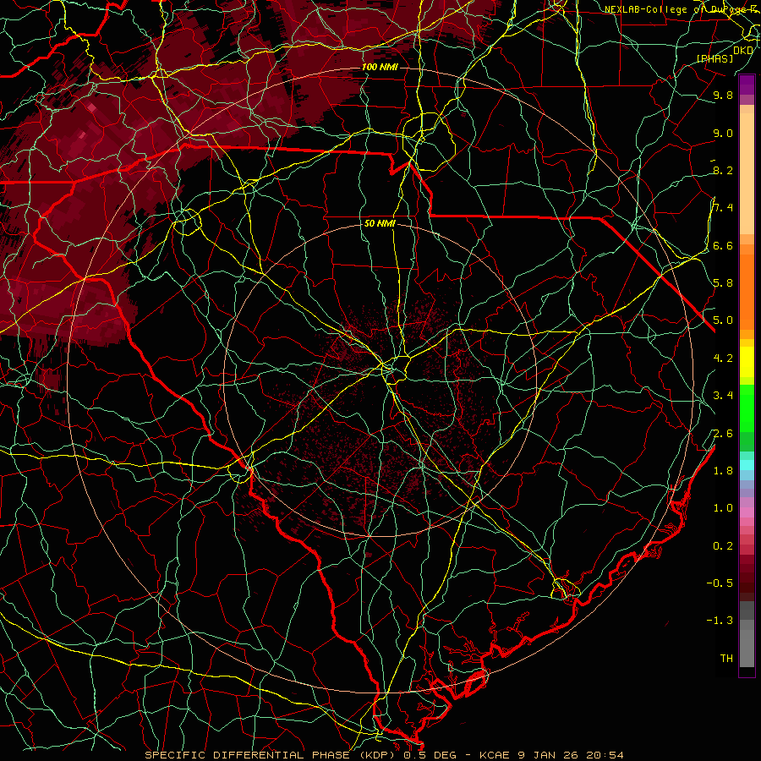This screenshot has width=761, height=761.
Task: Click the "SPECIFIC DIFFERENTIAL PHASE (KDP)" caption text
Action: (270, 755)
